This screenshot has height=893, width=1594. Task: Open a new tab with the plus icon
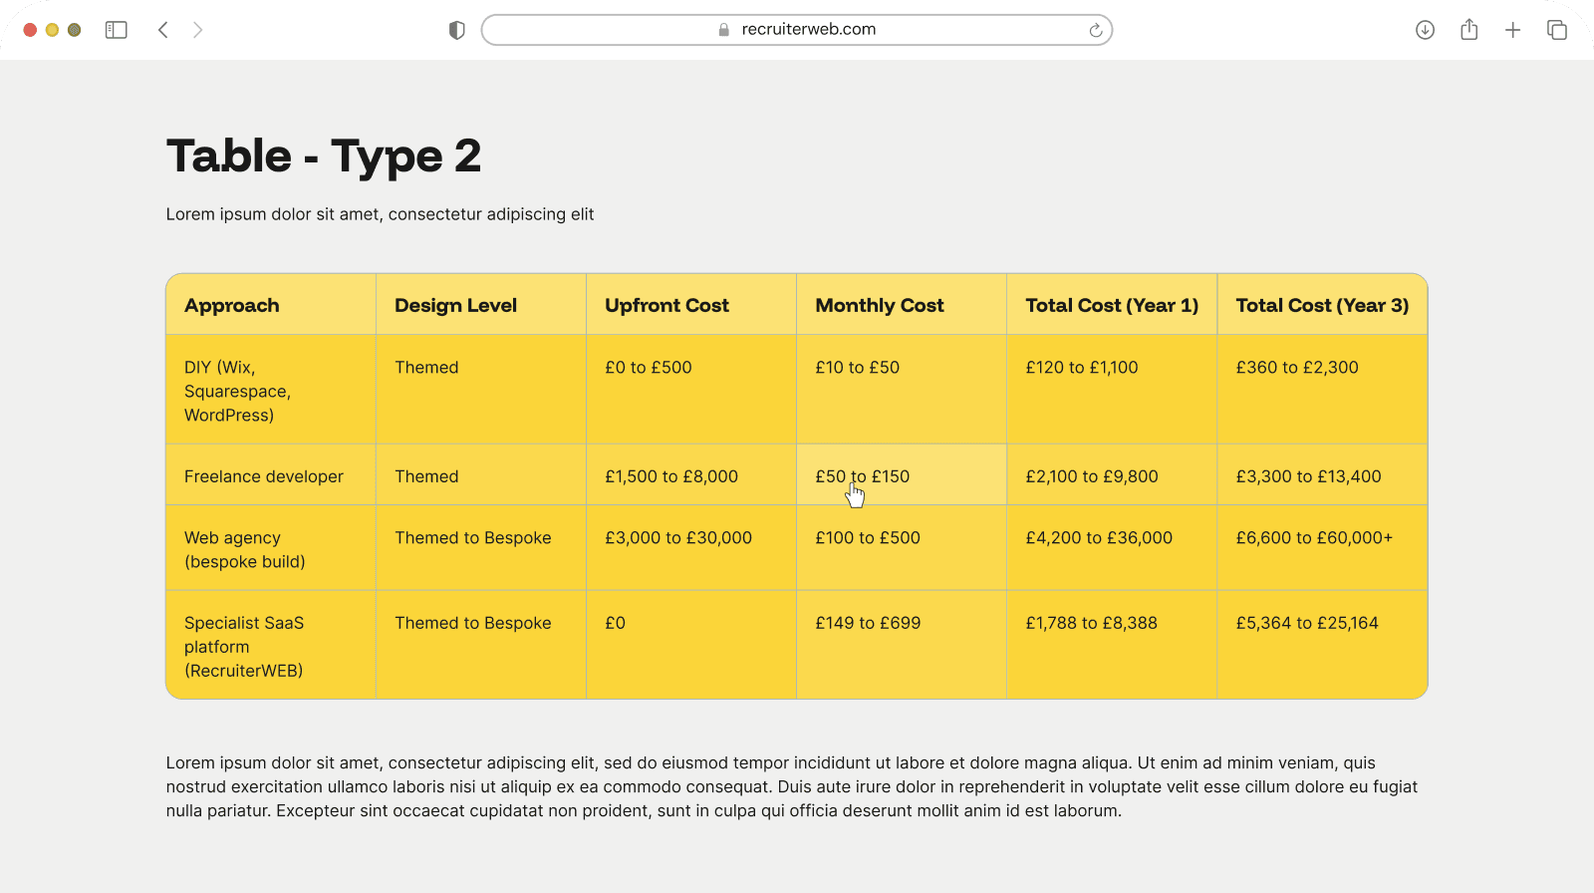pyautogui.click(x=1512, y=30)
